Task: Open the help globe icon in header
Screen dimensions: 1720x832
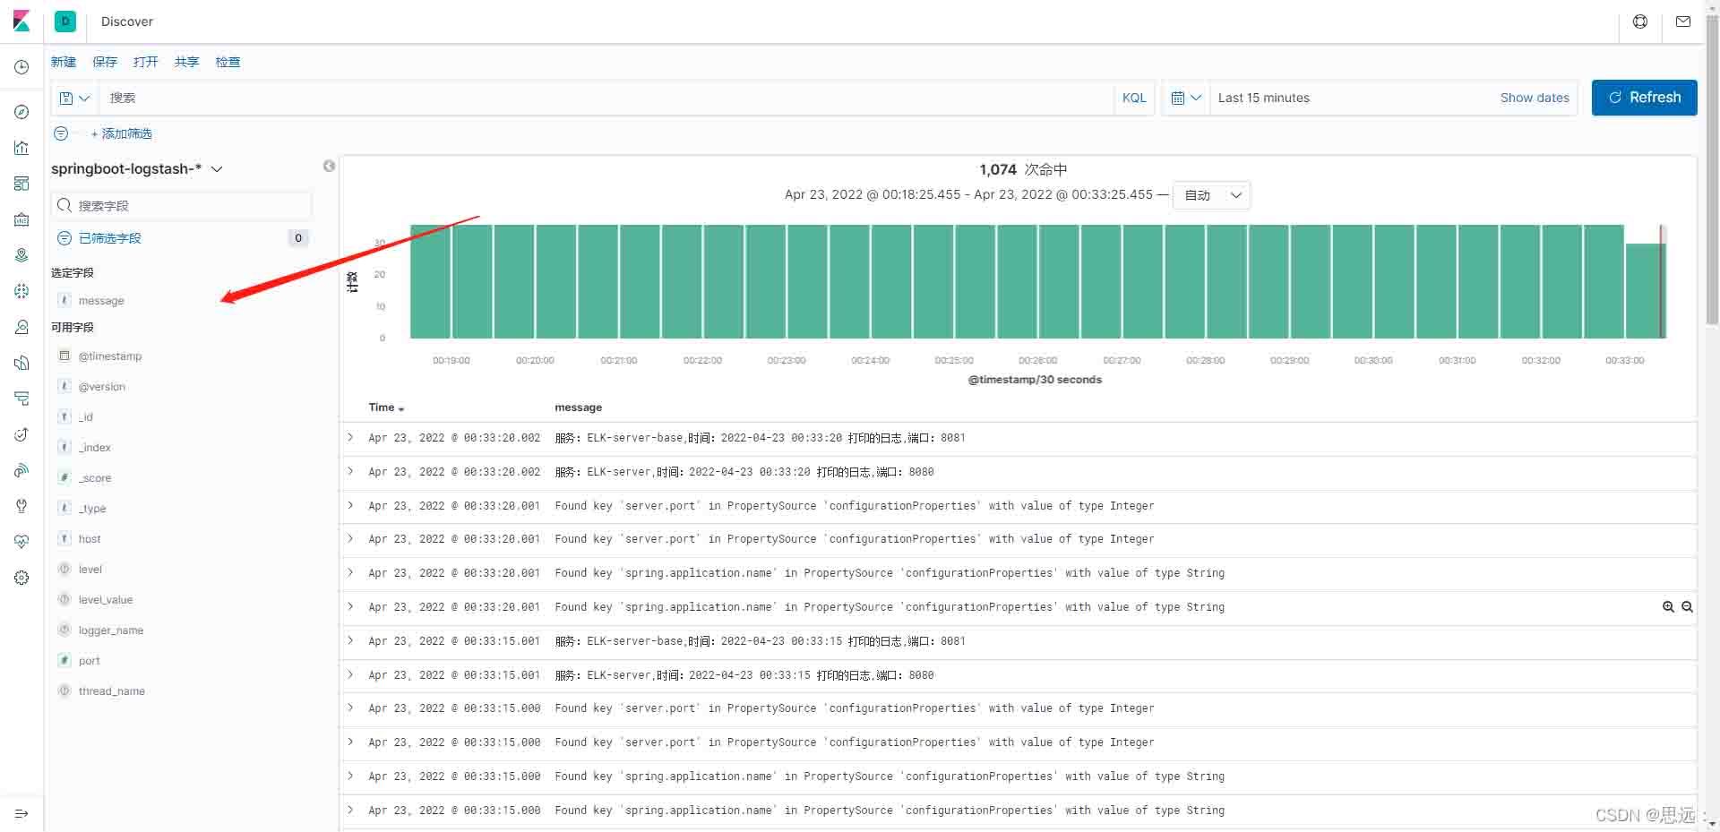Action: [x=1639, y=21]
